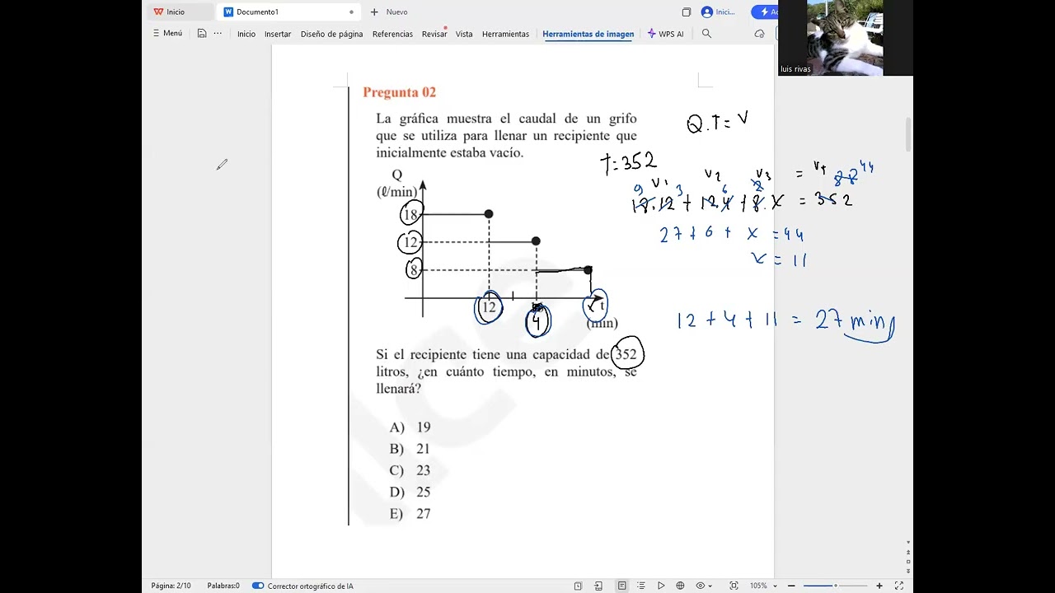1055x593 pixels.
Task: Adjust the zoom slider in status bar
Action: [x=836, y=586]
